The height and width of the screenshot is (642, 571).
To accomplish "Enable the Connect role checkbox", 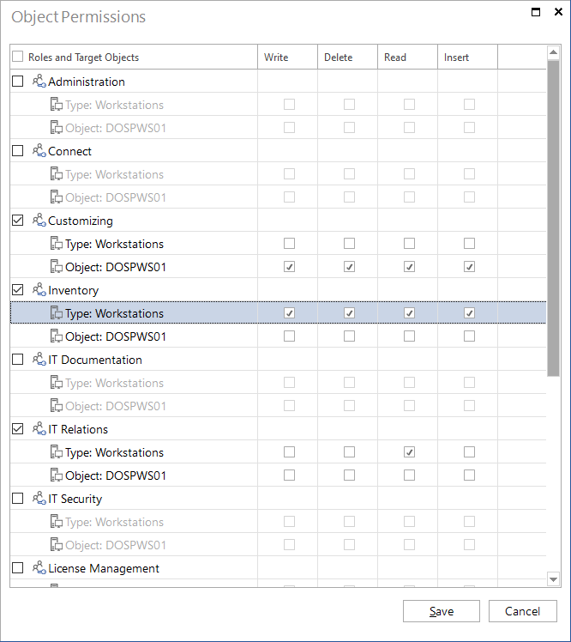I will [x=18, y=151].
